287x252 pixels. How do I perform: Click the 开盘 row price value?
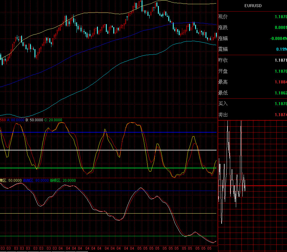pyautogui.click(x=281, y=71)
